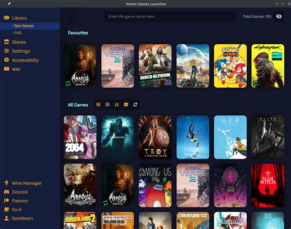The height and width of the screenshot is (229, 291).
Task: Click update icon on Disco Elysium
Action: point(143,83)
